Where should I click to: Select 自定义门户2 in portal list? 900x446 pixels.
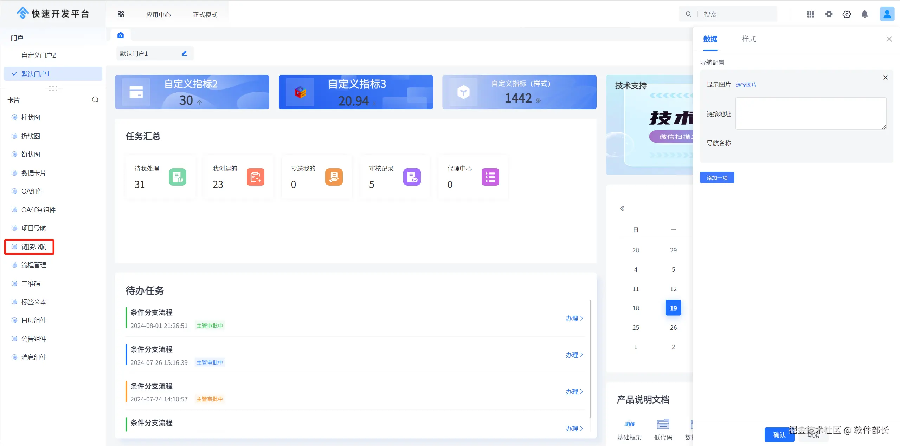[x=39, y=55]
